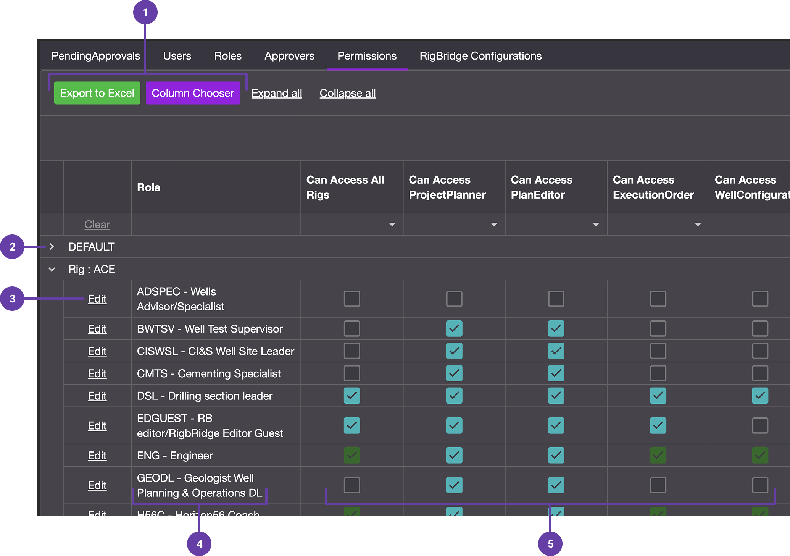Open Can Access ProjectPlanner filter dropdown
Screen dimensions: 790x556
coord(494,225)
